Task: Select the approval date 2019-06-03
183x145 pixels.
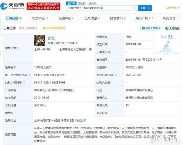Action: 42,98
